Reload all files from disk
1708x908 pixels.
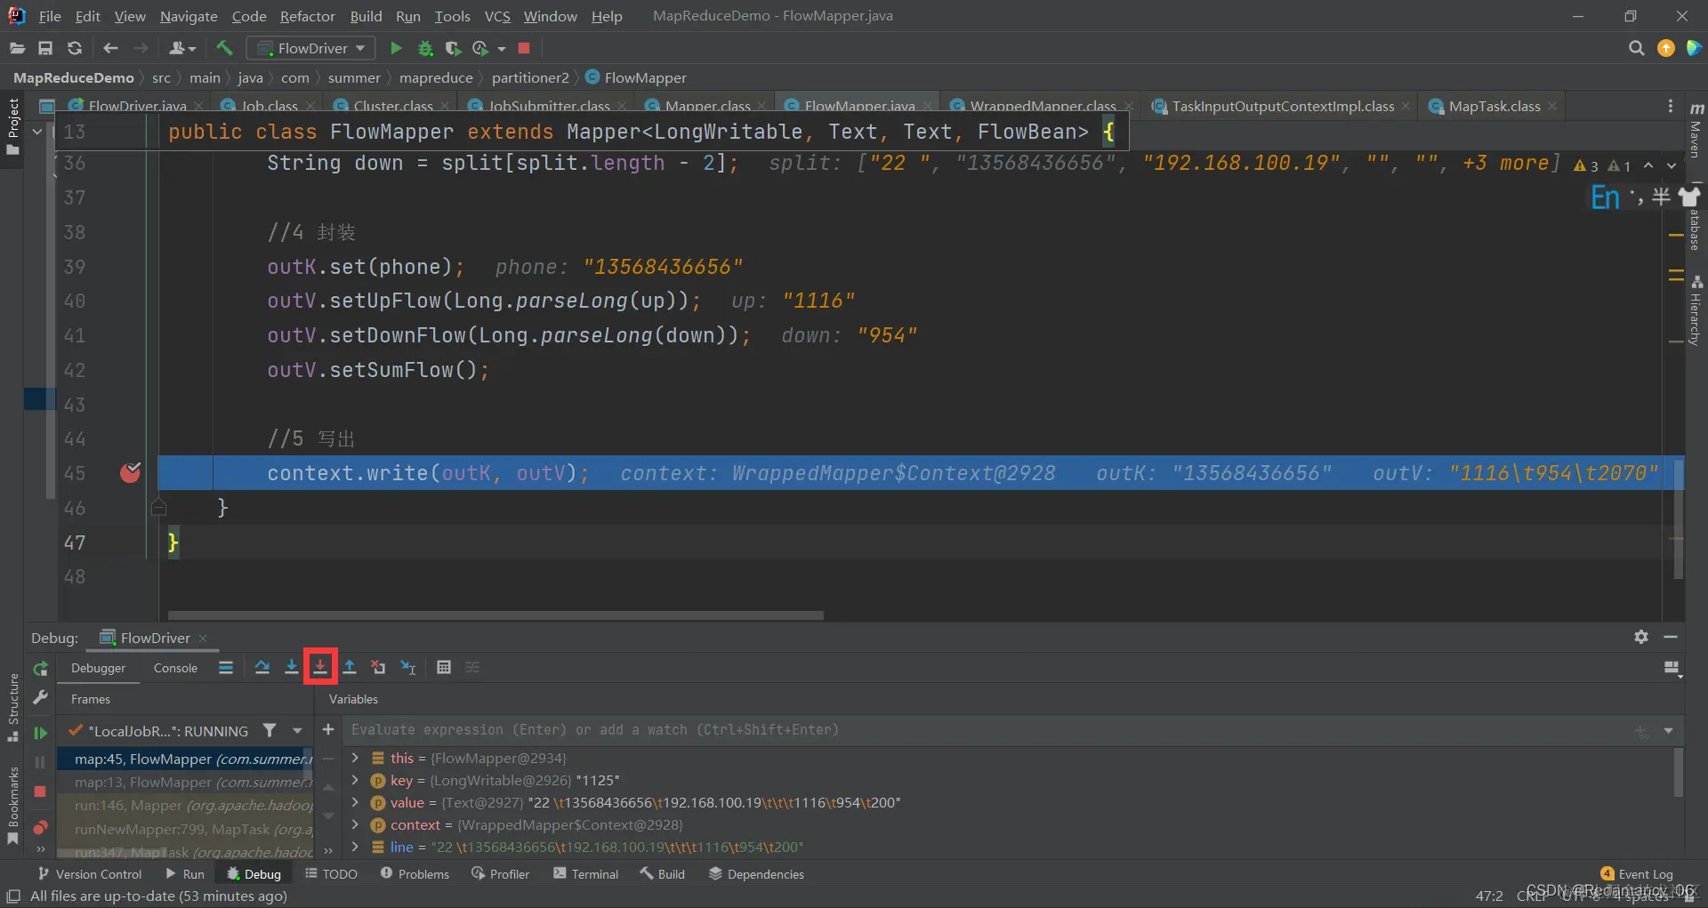pos(75,48)
